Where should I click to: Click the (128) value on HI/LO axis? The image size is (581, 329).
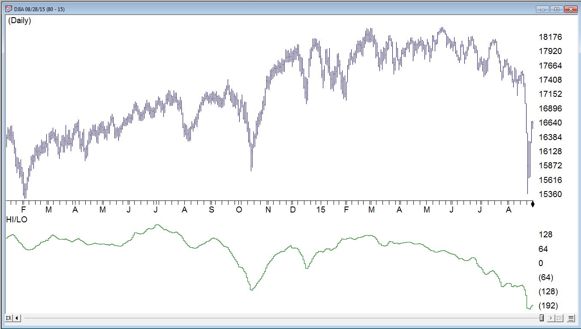coord(548,292)
